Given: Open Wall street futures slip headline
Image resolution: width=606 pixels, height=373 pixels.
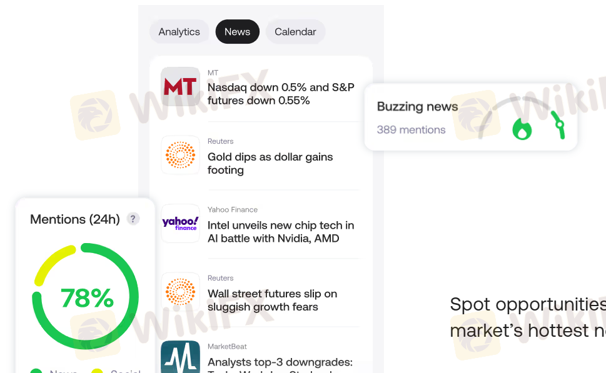Looking at the screenshot, I should tap(272, 300).
